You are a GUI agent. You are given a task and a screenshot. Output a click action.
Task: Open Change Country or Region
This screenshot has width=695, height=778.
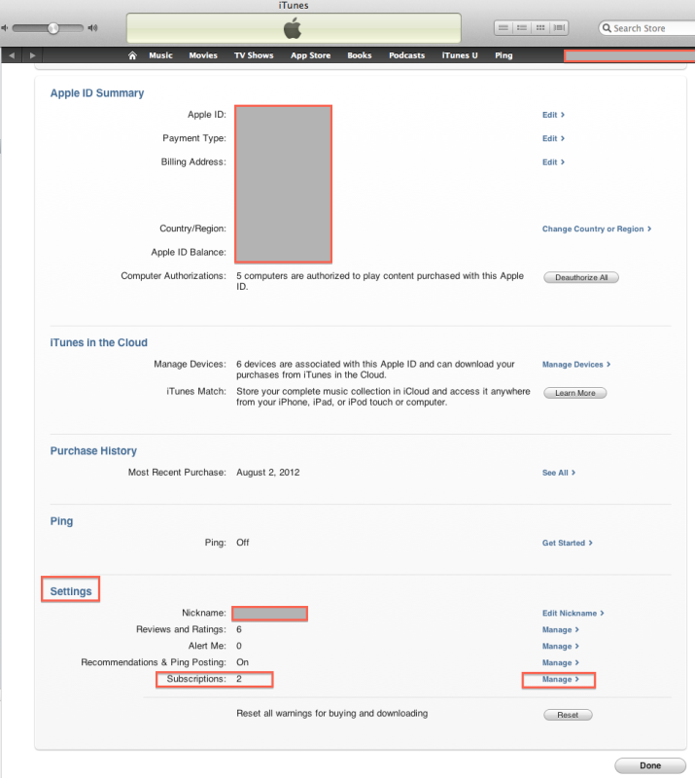[x=597, y=229]
